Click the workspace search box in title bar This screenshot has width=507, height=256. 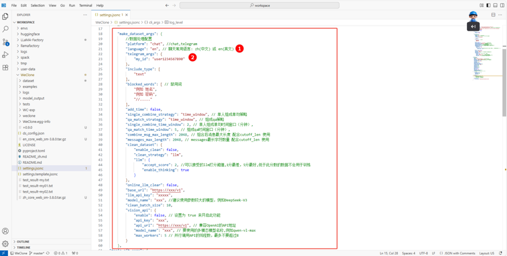(x=259, y=5)
